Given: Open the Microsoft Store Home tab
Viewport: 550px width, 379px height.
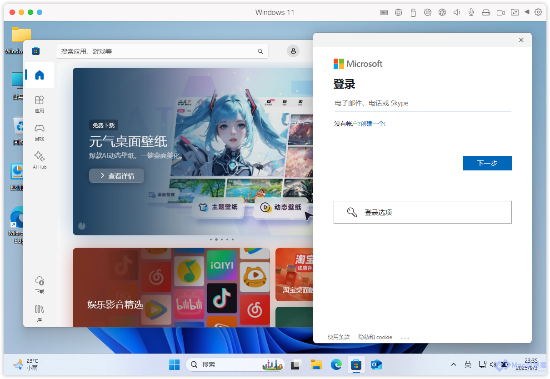Looking at the screenshot, I should tap(40, 75).
